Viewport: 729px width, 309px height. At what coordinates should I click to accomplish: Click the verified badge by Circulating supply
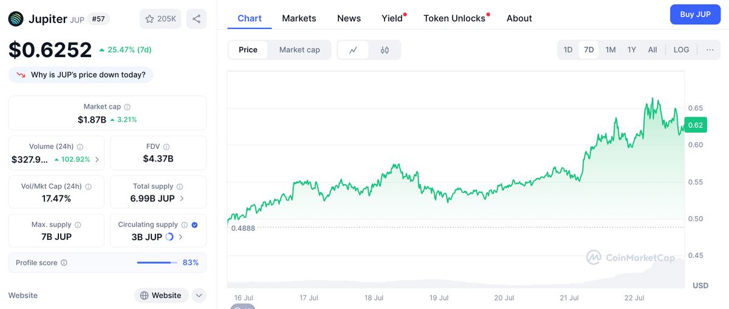[194, 225]
